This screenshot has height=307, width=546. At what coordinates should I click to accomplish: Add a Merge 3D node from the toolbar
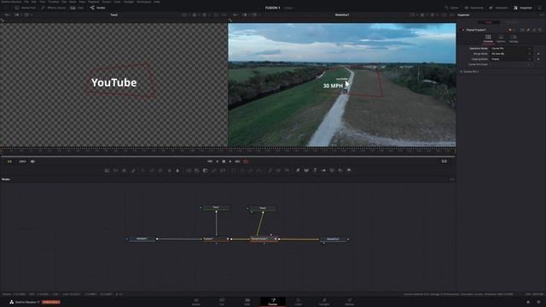coord(323,171)
